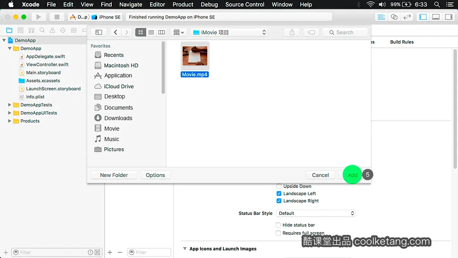The image size is (458, 258).
Task: Open the Source Control menu
Action: pos(245,4)
